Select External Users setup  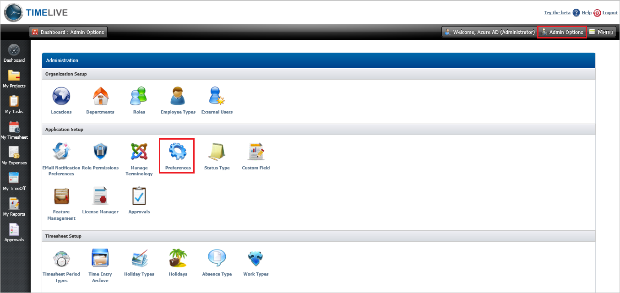pos(217,97)
